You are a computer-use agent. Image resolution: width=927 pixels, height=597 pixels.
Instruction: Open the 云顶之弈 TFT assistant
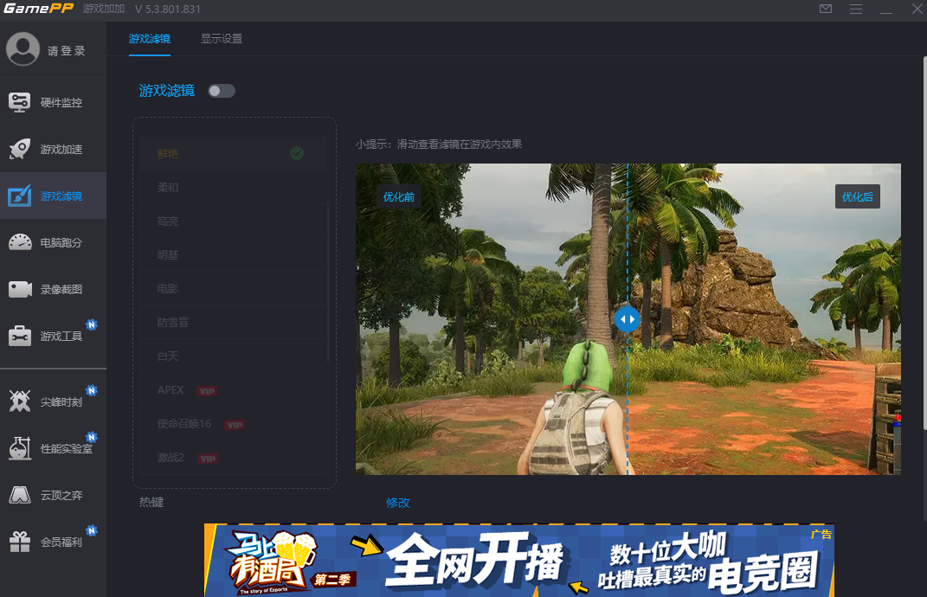pyautogui.click(x=52, y=494)
